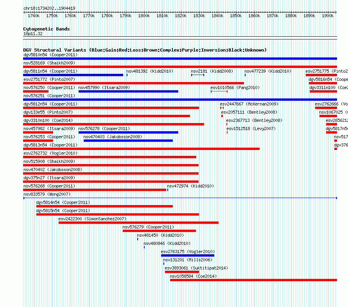348x307 pixels.
Task: Select the nsv477239 (Kidd2010) label
Action: click(268, 71)
